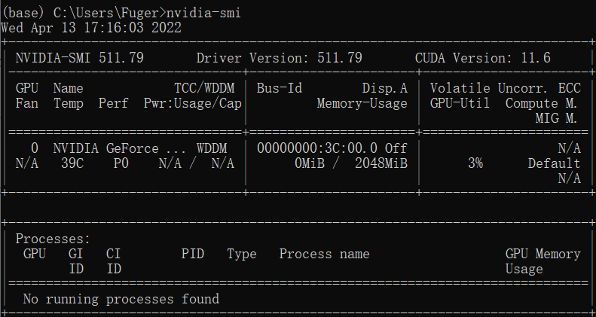Screen dimensions: 596x317
Task: Click the 'PID' column header
Action: [193, 254]
